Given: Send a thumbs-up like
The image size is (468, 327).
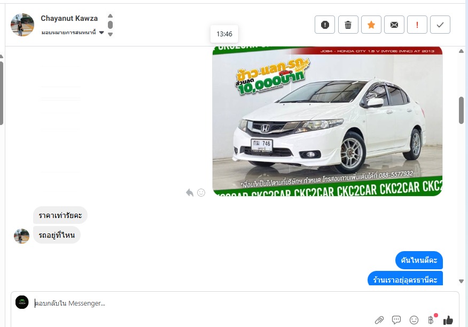Looking at the screenshot, I should [448, 320].
